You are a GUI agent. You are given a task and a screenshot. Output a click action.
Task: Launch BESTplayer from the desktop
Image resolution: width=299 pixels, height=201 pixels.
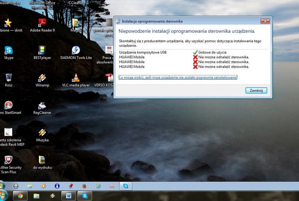coord(42,51)
